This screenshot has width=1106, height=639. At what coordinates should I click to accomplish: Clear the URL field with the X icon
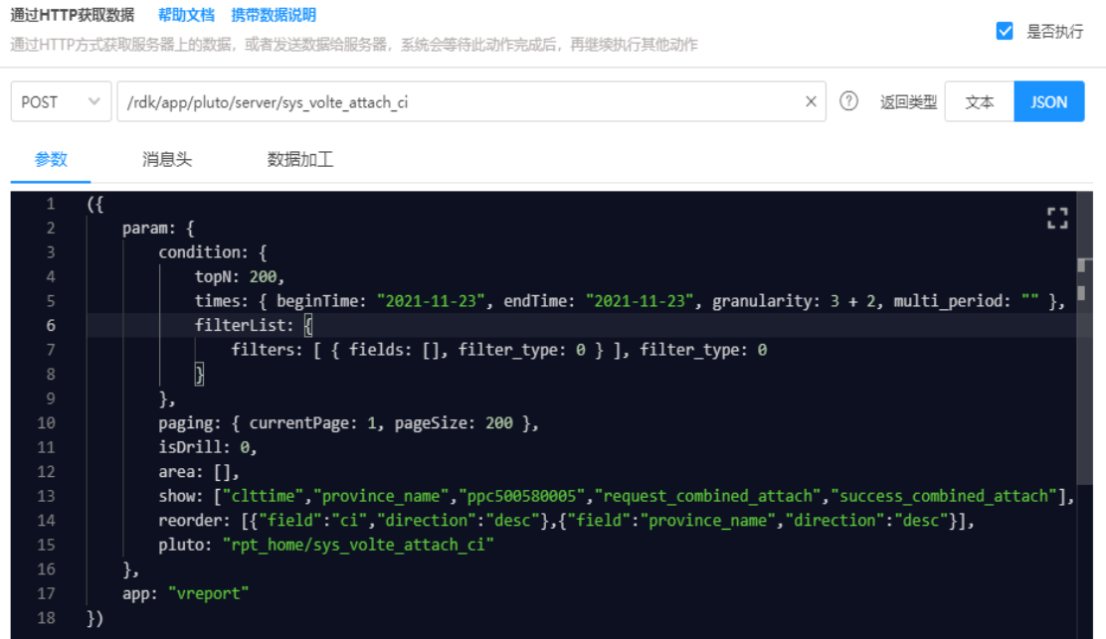811,101
